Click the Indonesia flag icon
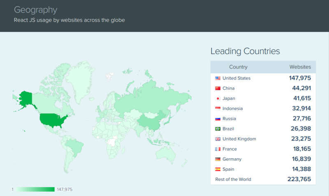Viewport: 329px width, 196px height. tap(218, 109)
